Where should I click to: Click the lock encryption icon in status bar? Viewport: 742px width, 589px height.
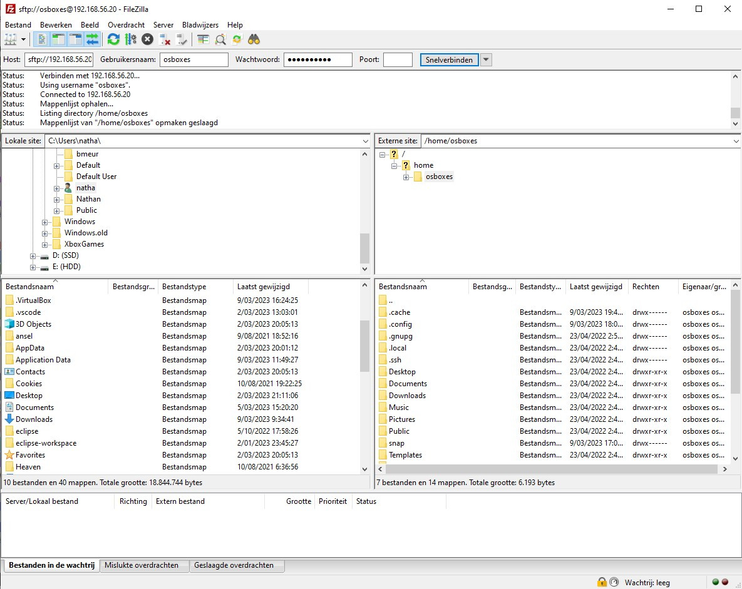602,582
